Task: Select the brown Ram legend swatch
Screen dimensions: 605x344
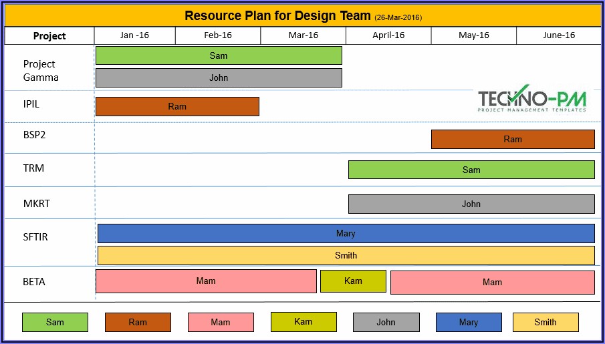Action: (138, 322)
